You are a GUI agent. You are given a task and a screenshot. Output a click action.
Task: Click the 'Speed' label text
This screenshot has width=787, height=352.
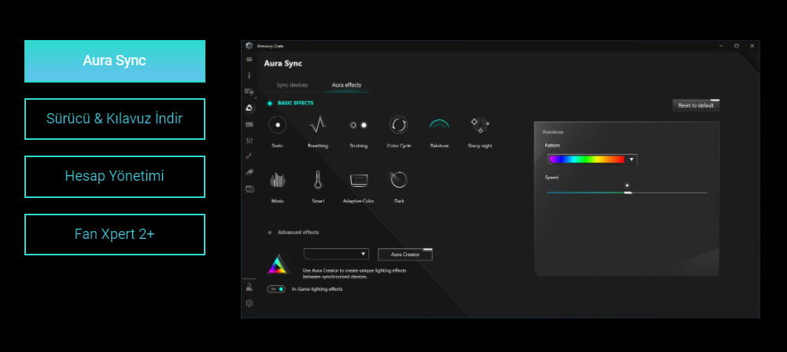(x=551, y=178)
